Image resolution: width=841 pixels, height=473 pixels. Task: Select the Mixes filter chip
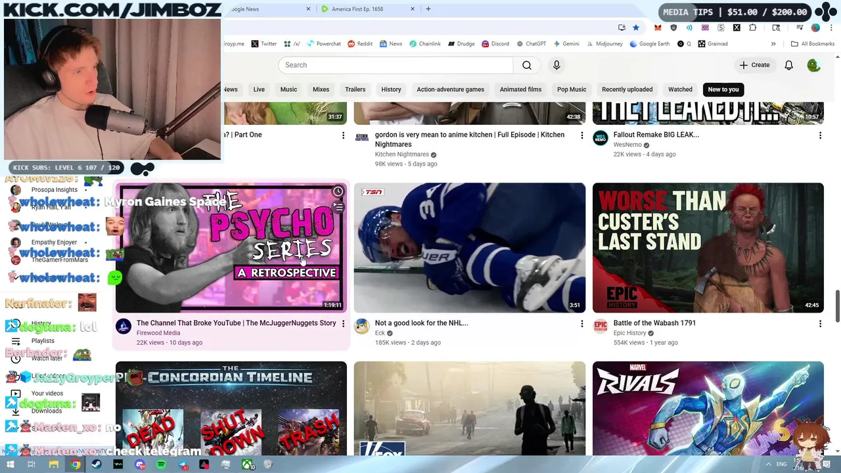(321, 89)
